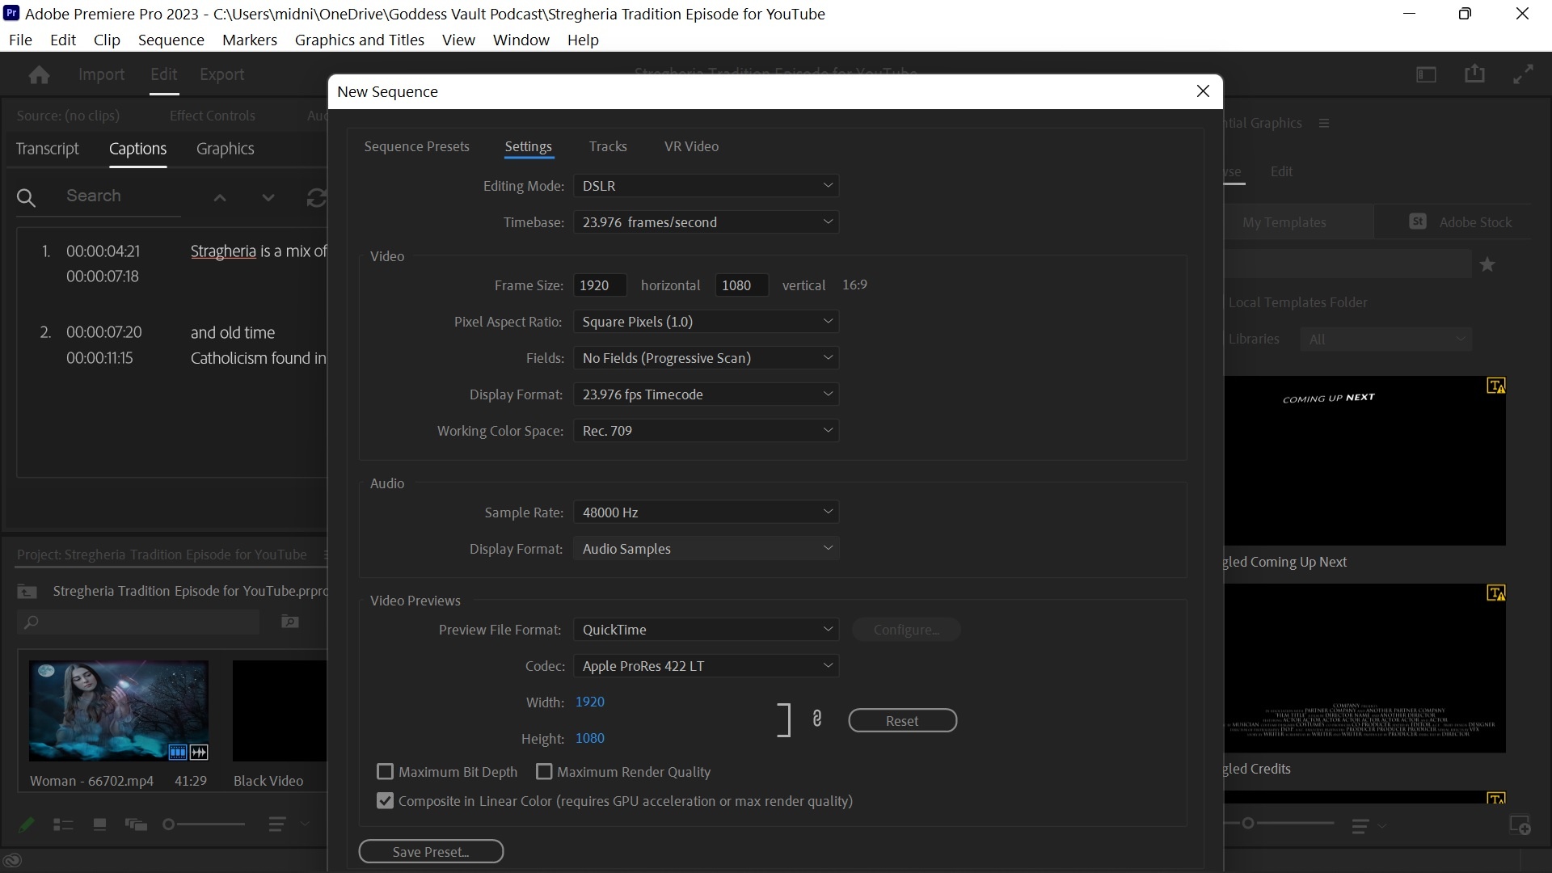
Task: Click the new bin folder icon
Action: pos(290,622)
